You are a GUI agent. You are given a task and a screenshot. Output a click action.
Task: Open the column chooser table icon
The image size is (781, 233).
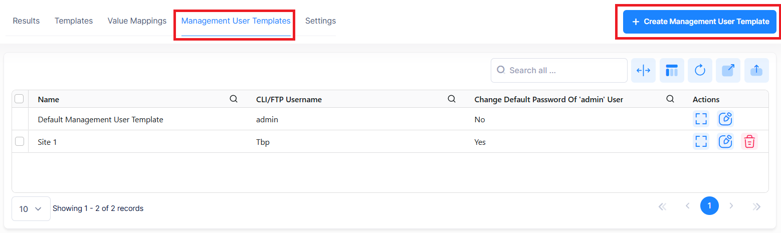pos(671,71)
